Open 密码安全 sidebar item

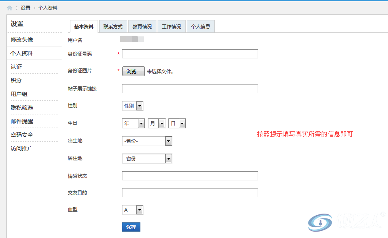pyautogui.click(x=22, y=135)
